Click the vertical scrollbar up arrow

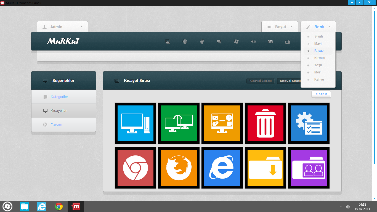pyautogui.click(x=375, y=9)
